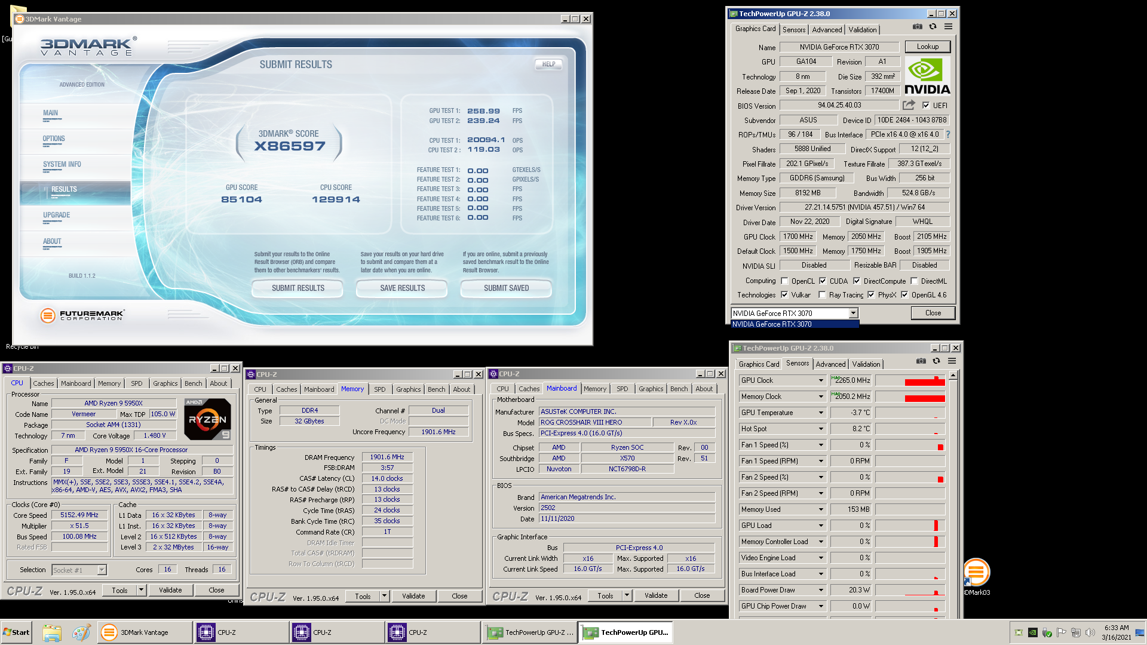
Task: Click the BIOS share/export icon in GPU-Z
Action: coord(909,105)
